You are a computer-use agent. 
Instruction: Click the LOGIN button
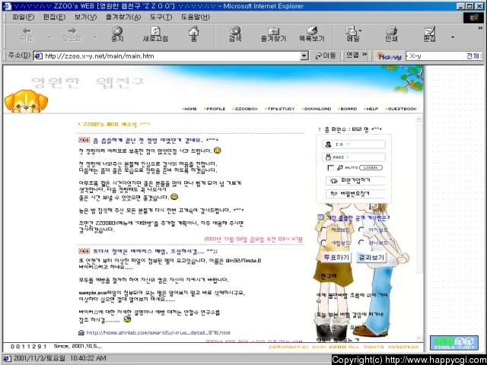click(x=371, y=167)
